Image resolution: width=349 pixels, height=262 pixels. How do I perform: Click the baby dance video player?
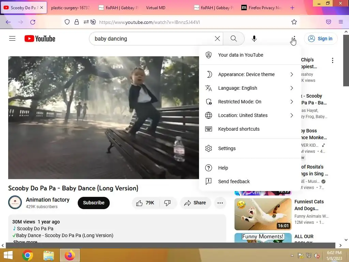coord(104,117)
